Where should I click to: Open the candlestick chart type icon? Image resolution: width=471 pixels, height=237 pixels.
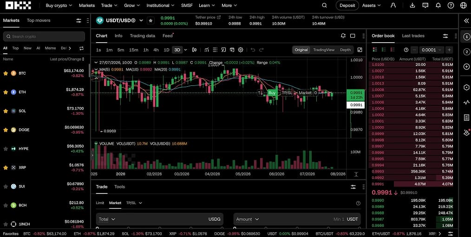[194, 50]
